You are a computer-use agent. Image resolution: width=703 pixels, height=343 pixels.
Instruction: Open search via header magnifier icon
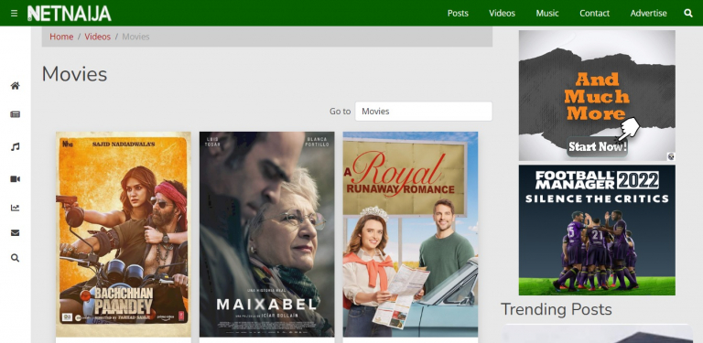click(688, 14)
